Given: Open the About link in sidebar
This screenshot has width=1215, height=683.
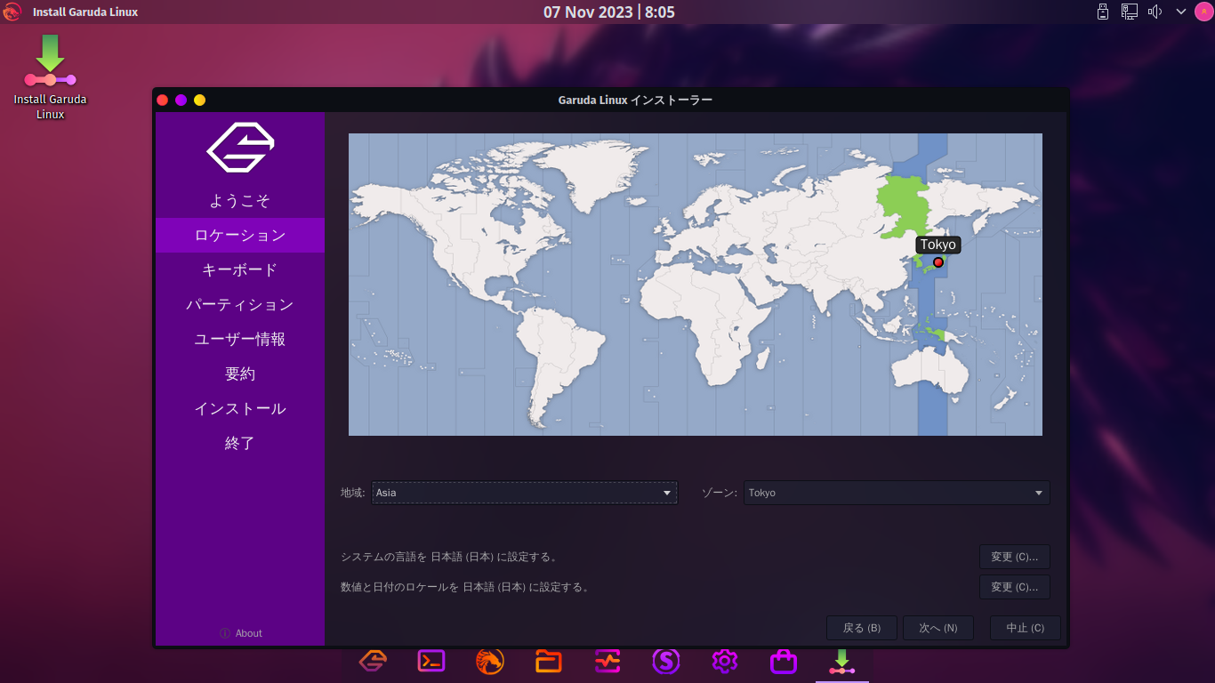Looking at the screenshot, I should tap(241, 633).
